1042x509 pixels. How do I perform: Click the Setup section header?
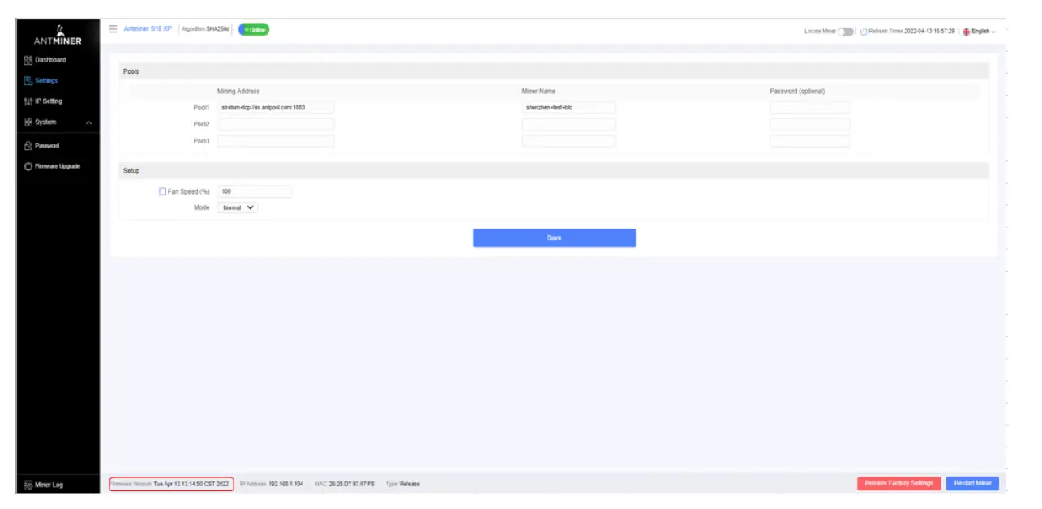click(x=554, y=171)
